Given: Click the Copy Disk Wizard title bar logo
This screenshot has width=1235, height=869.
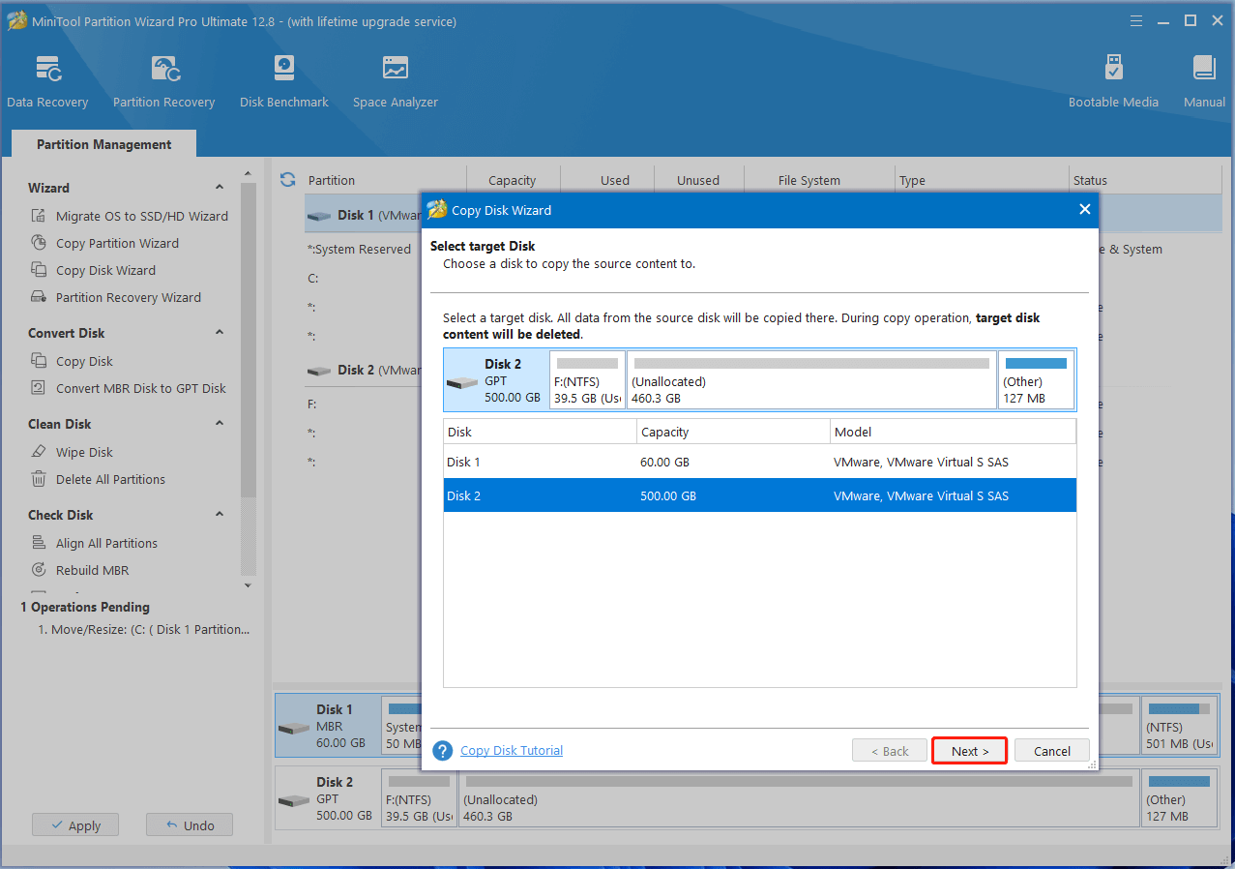Looking at the screenshot, I should [x=437, y=210].
